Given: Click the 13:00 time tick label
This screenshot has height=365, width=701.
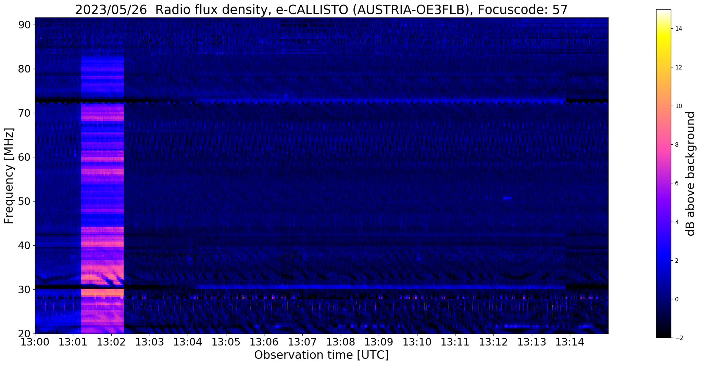Looking at the screenshot, I should click(35, 342).
